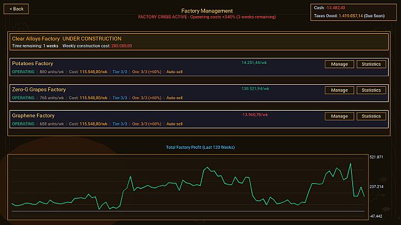The width and height of the screenshot is (401, 225).
Task: Click the Potatoes Factory title
Action: [33, 63]
